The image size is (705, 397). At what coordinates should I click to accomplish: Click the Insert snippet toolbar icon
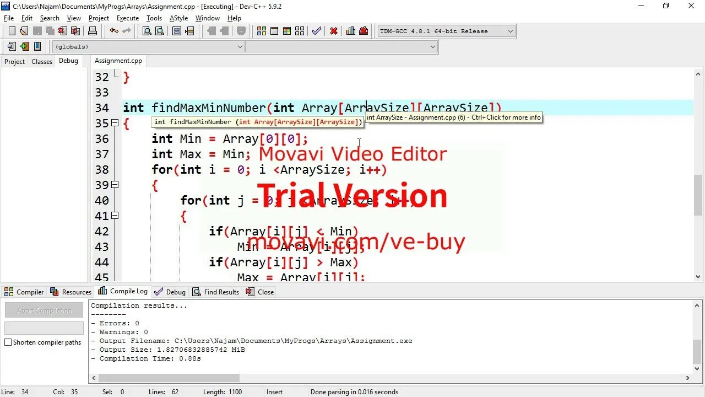11,46
